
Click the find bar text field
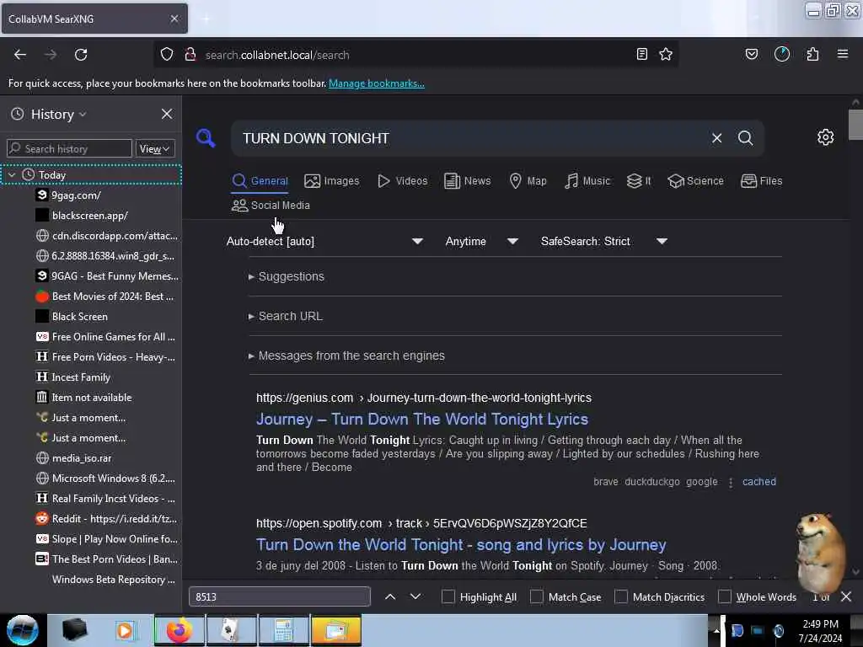pos(280,597)
